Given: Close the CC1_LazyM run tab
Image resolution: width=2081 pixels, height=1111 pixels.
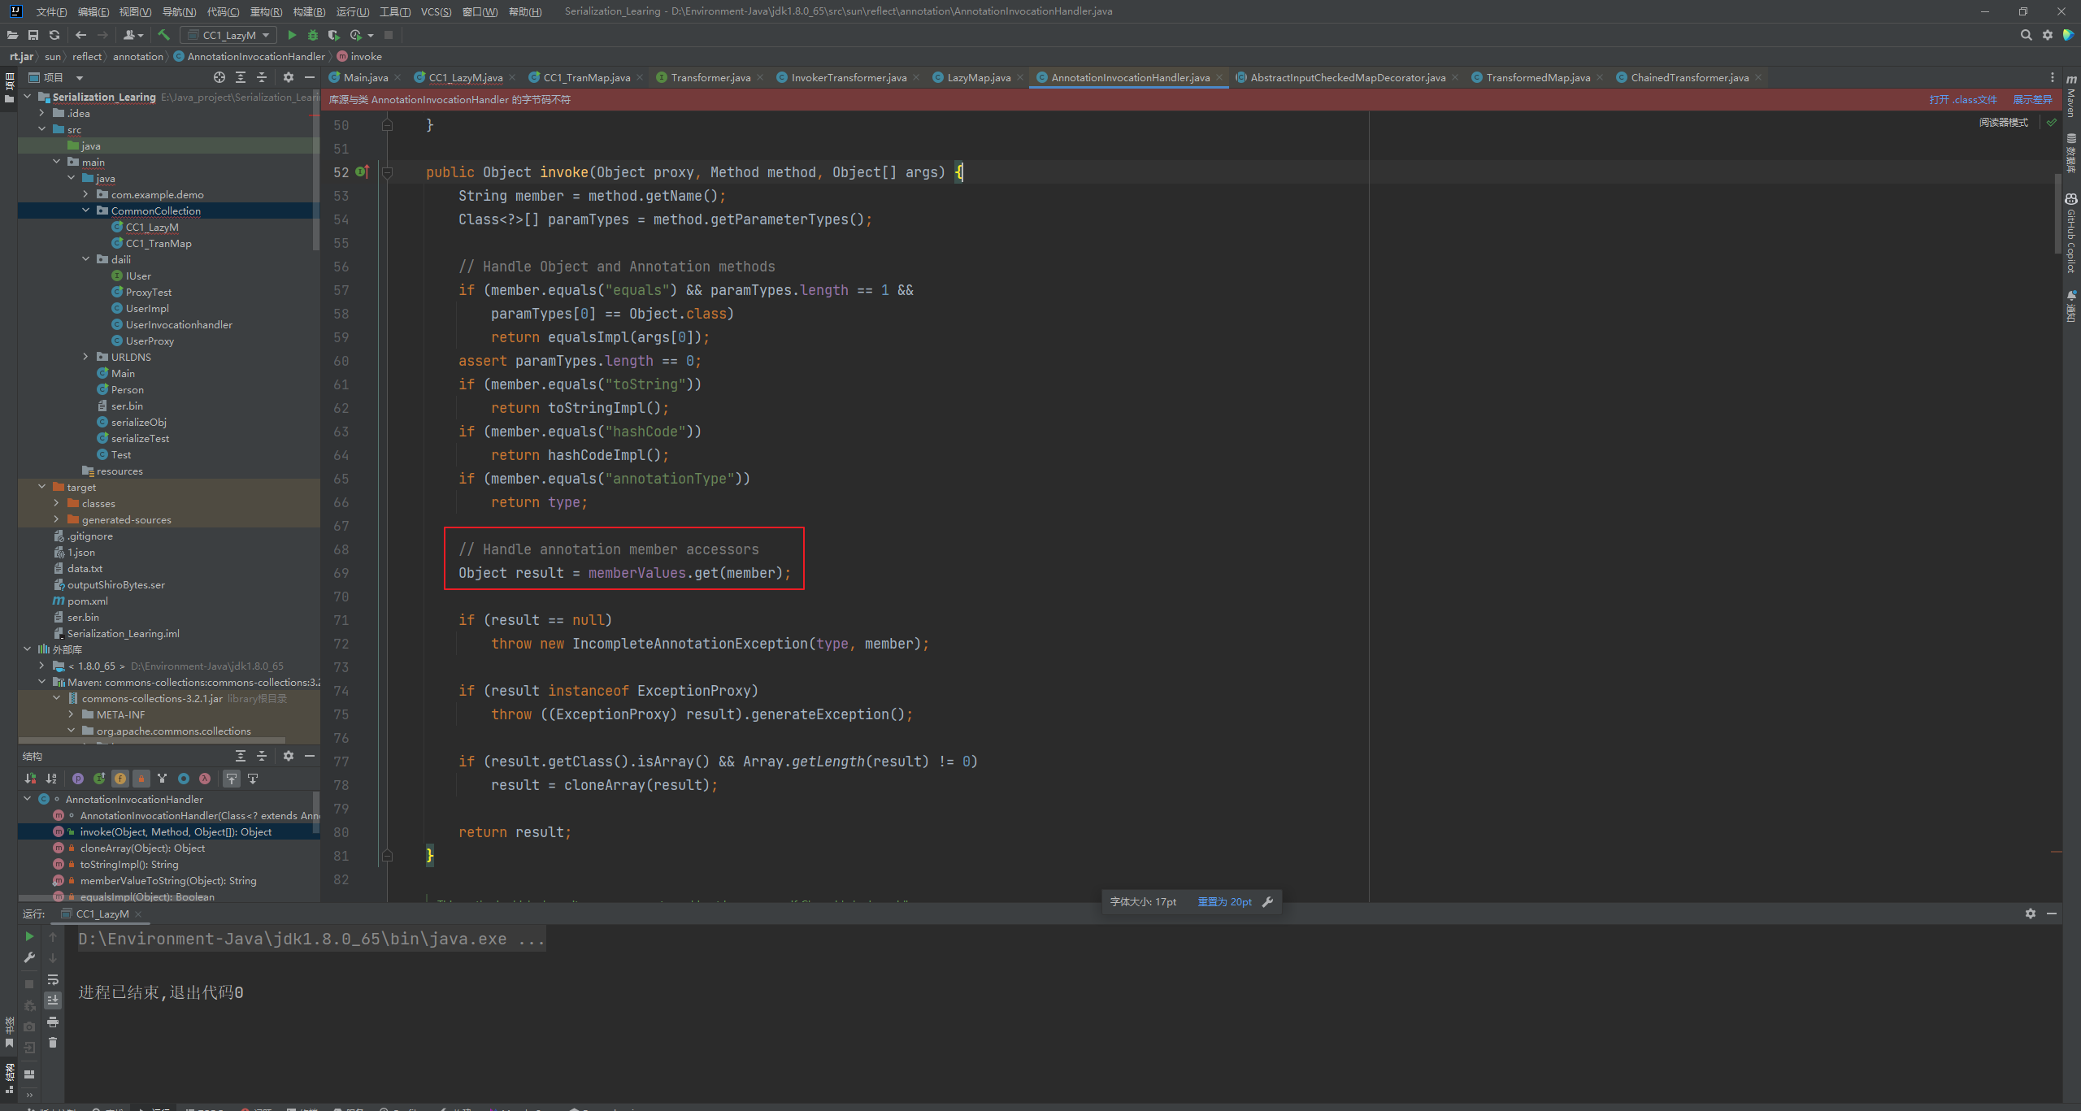Looking at the screenshot, I should (138, 914).
